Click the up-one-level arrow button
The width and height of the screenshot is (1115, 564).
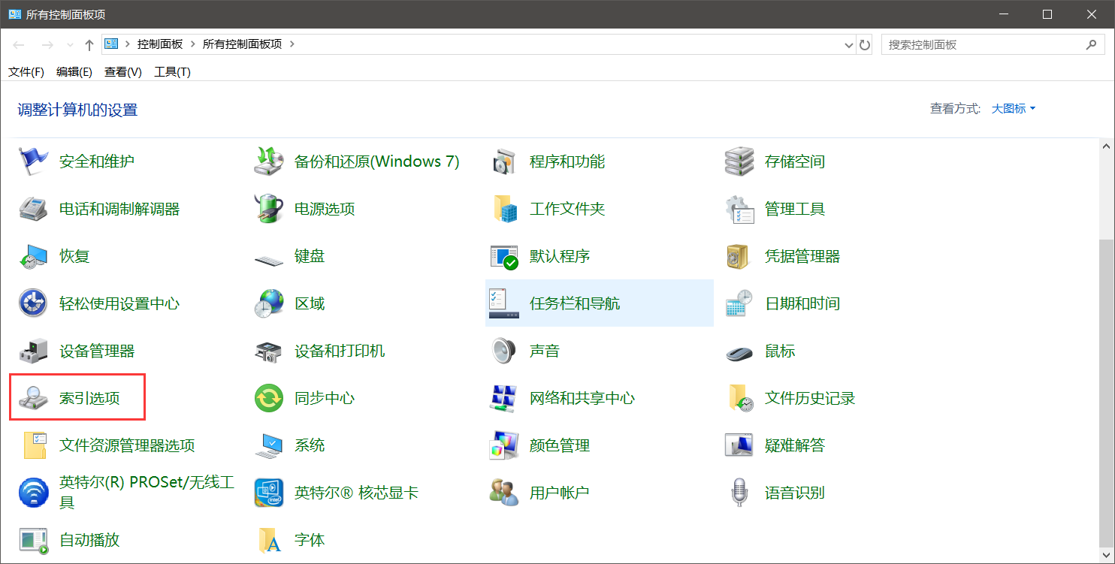coord(89,45)
